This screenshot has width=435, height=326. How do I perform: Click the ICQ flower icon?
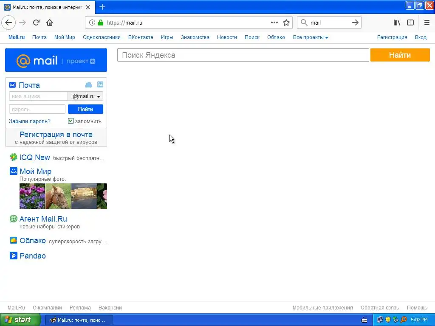(13, 157)
